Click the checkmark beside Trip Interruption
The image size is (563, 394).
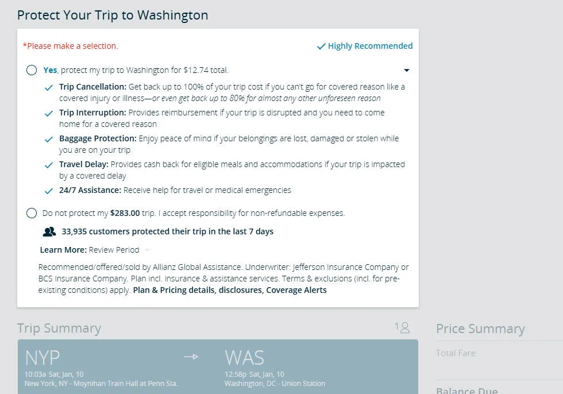[x=49, y=113]
